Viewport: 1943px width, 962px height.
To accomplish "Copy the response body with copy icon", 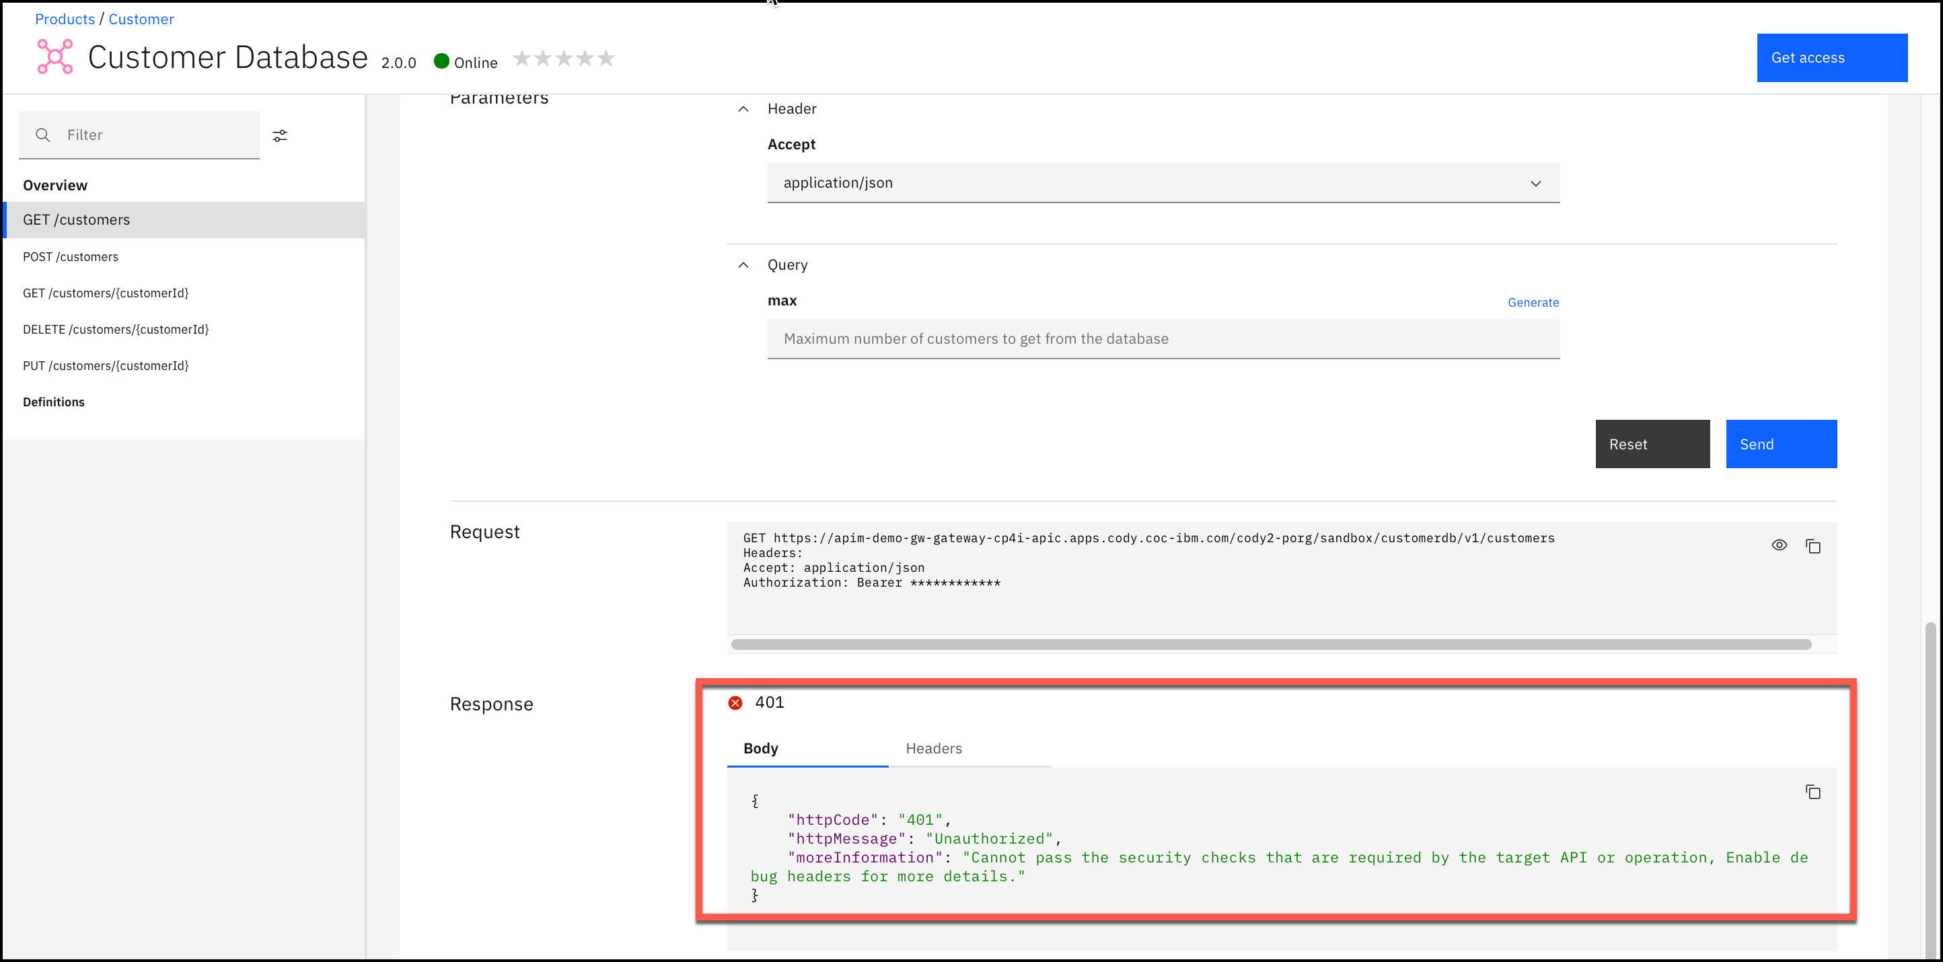I will click(1813, 792).
